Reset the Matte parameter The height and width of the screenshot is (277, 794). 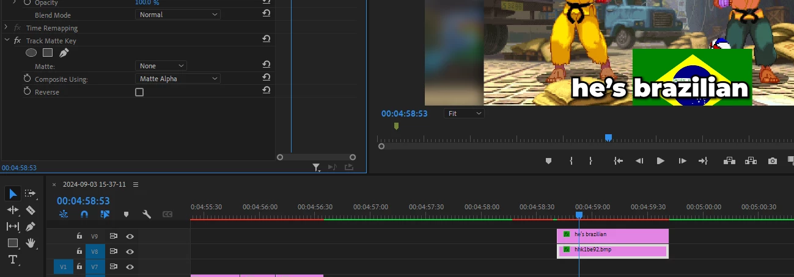(x=267, y=65)
